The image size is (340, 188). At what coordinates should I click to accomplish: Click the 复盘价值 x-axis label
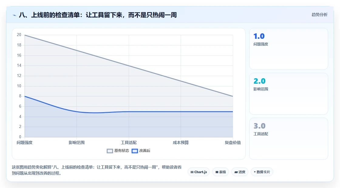(x=233, y=143)
